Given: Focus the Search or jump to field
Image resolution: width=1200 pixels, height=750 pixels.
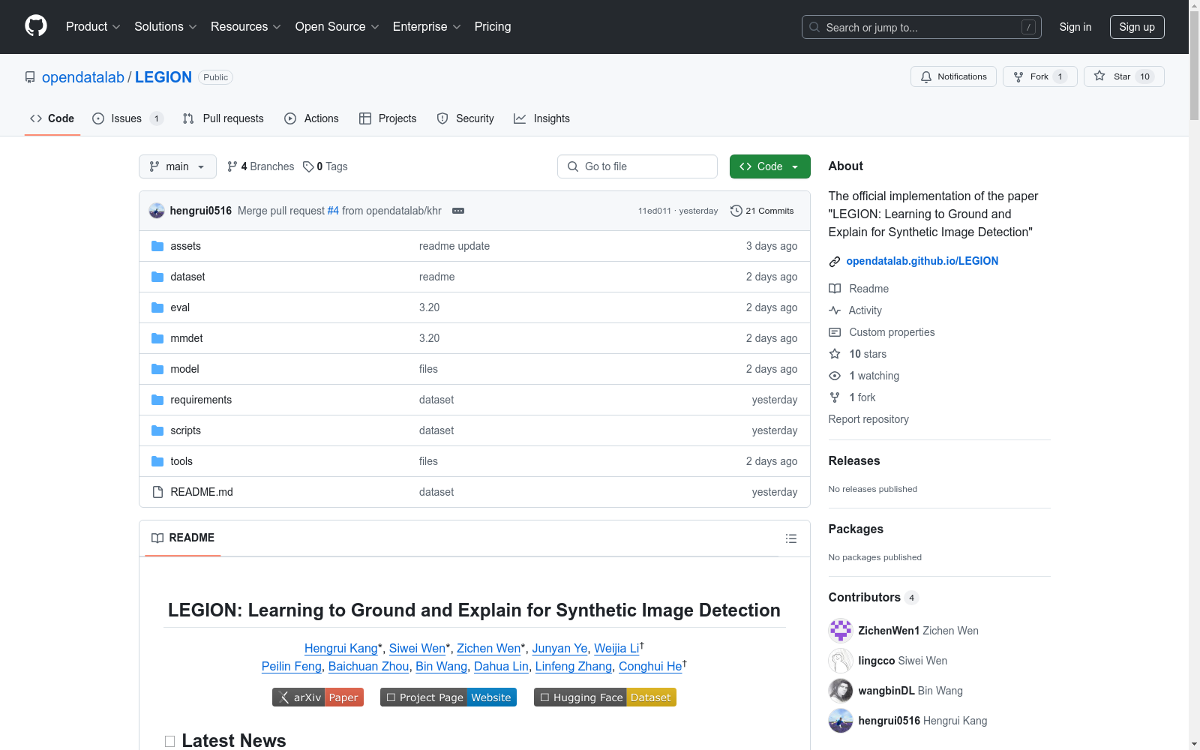Looking at the screenshot, I should 922,27.
